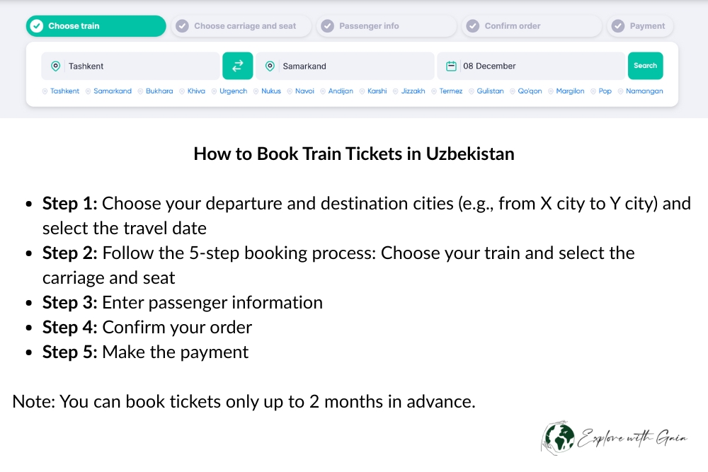708x472 pixels.
Task: Click location pin icon in Samarkand field
Action: coord(270,66)
